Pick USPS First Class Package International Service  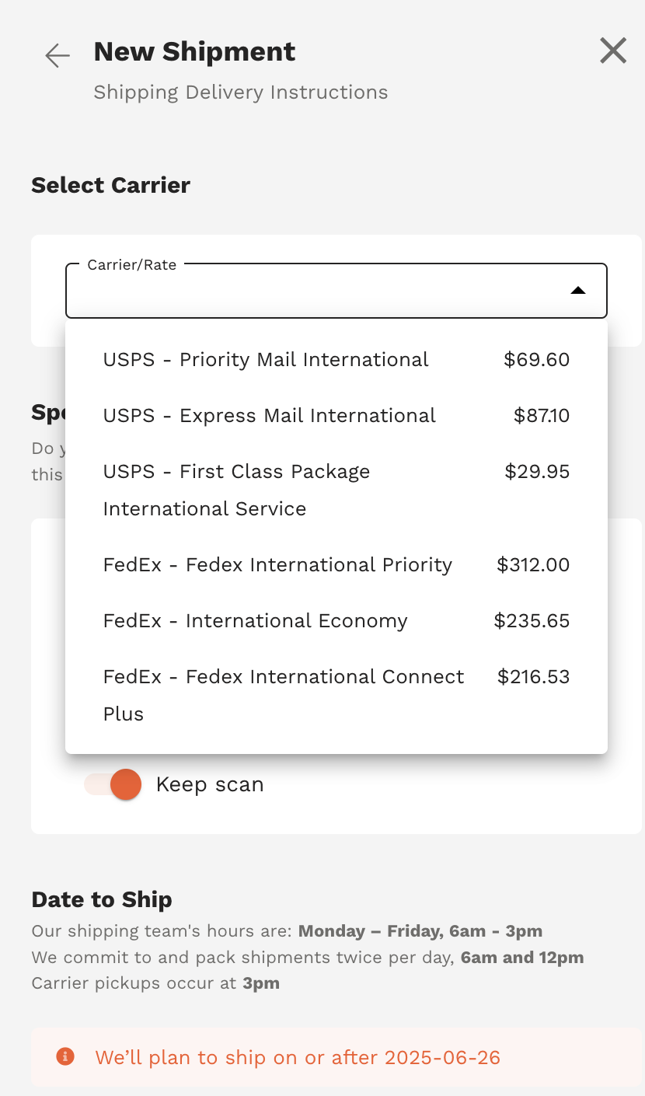(236, 490)
